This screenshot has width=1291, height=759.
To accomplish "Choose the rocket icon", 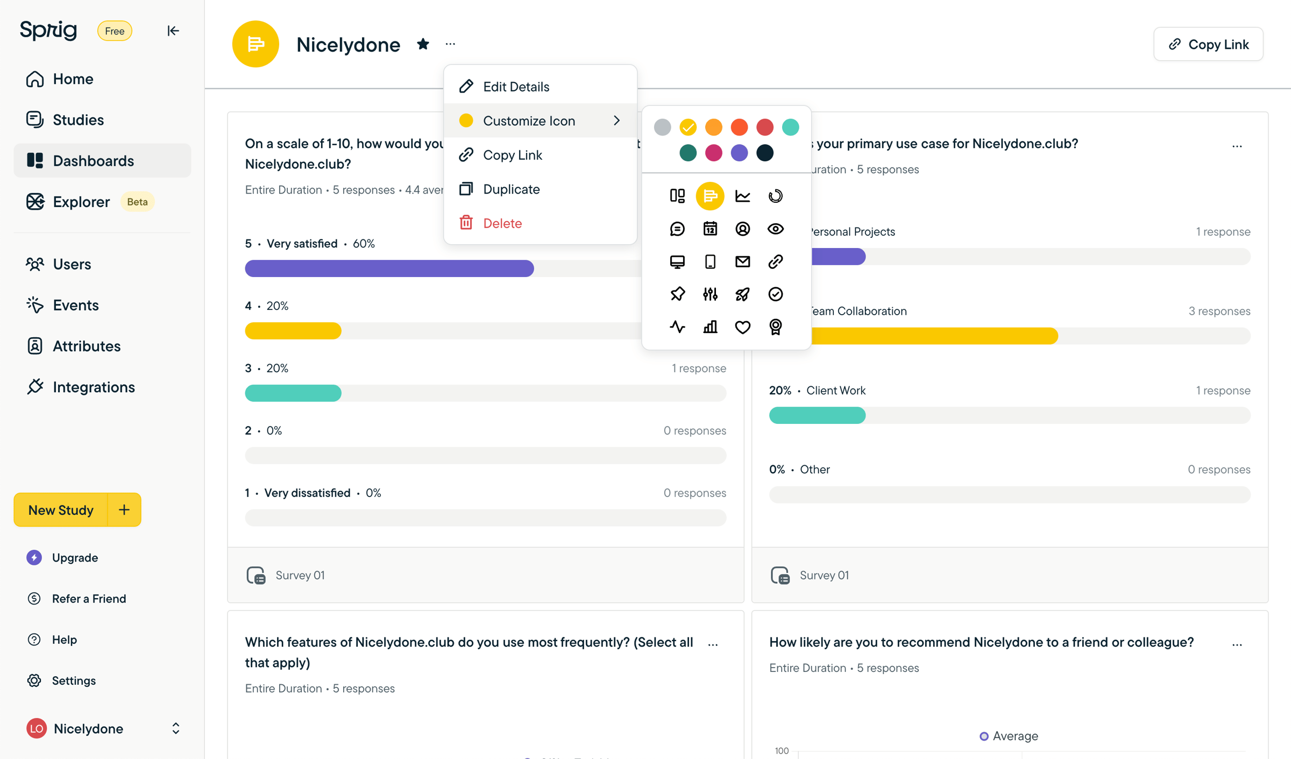I will [742, 294].
